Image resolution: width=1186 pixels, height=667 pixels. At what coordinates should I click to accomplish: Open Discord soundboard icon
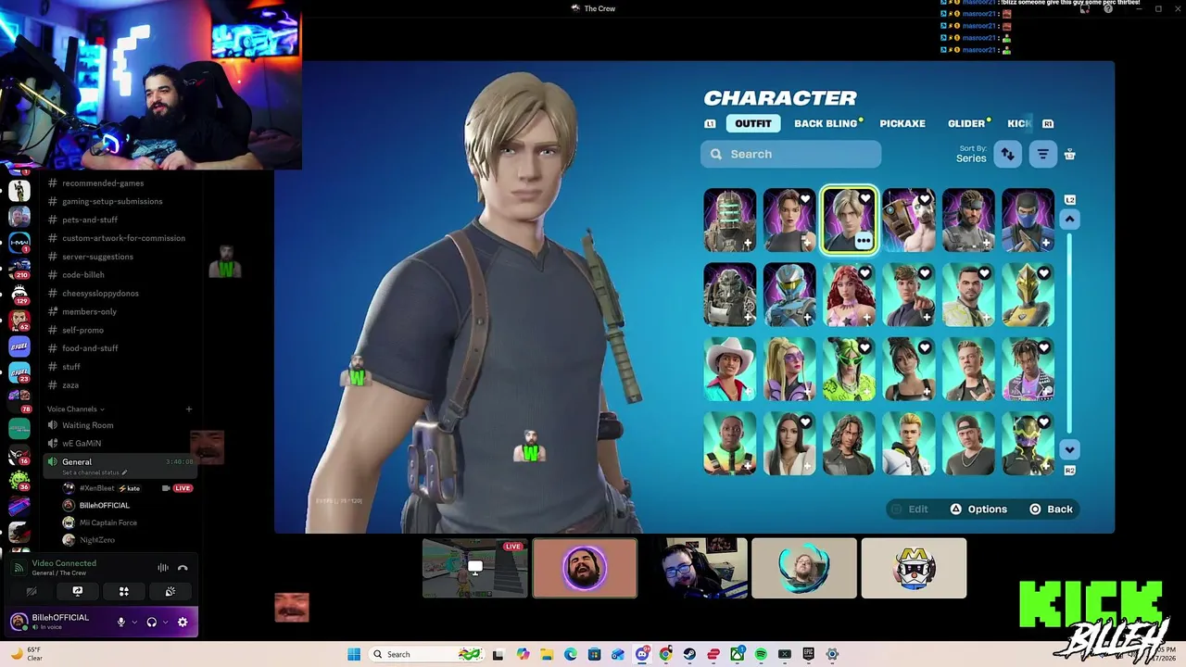pos(170,591)
